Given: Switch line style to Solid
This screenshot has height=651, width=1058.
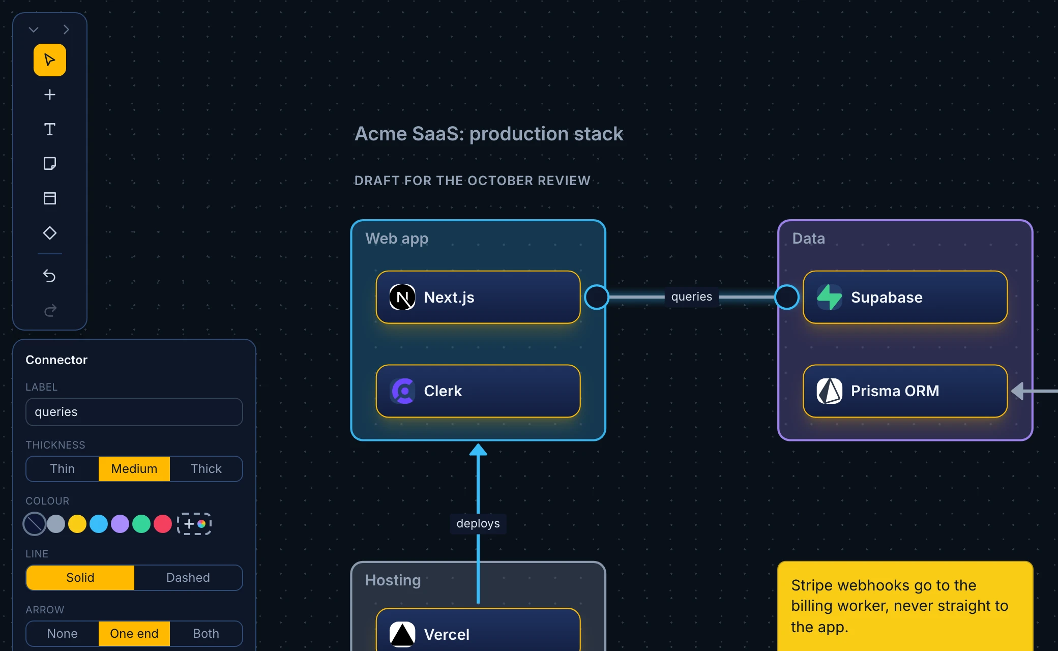Looking at the screenshot, I should tap(80, 577).
